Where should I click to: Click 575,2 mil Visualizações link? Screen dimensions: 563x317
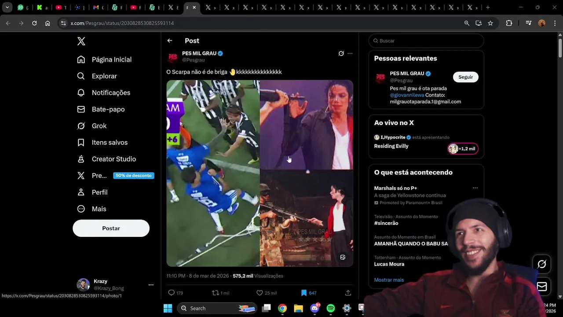coord(258,276)
